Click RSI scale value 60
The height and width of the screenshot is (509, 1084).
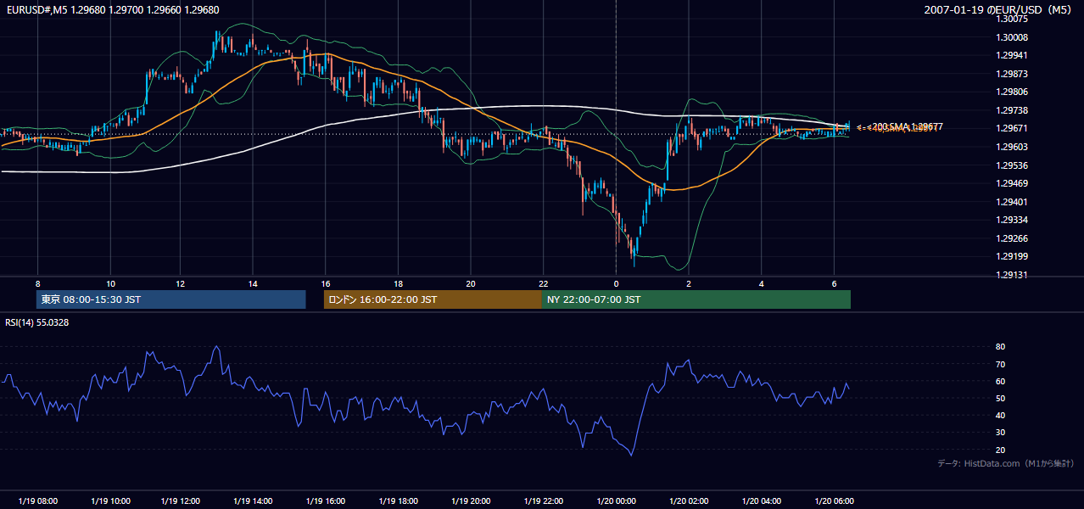point(1000,381)
